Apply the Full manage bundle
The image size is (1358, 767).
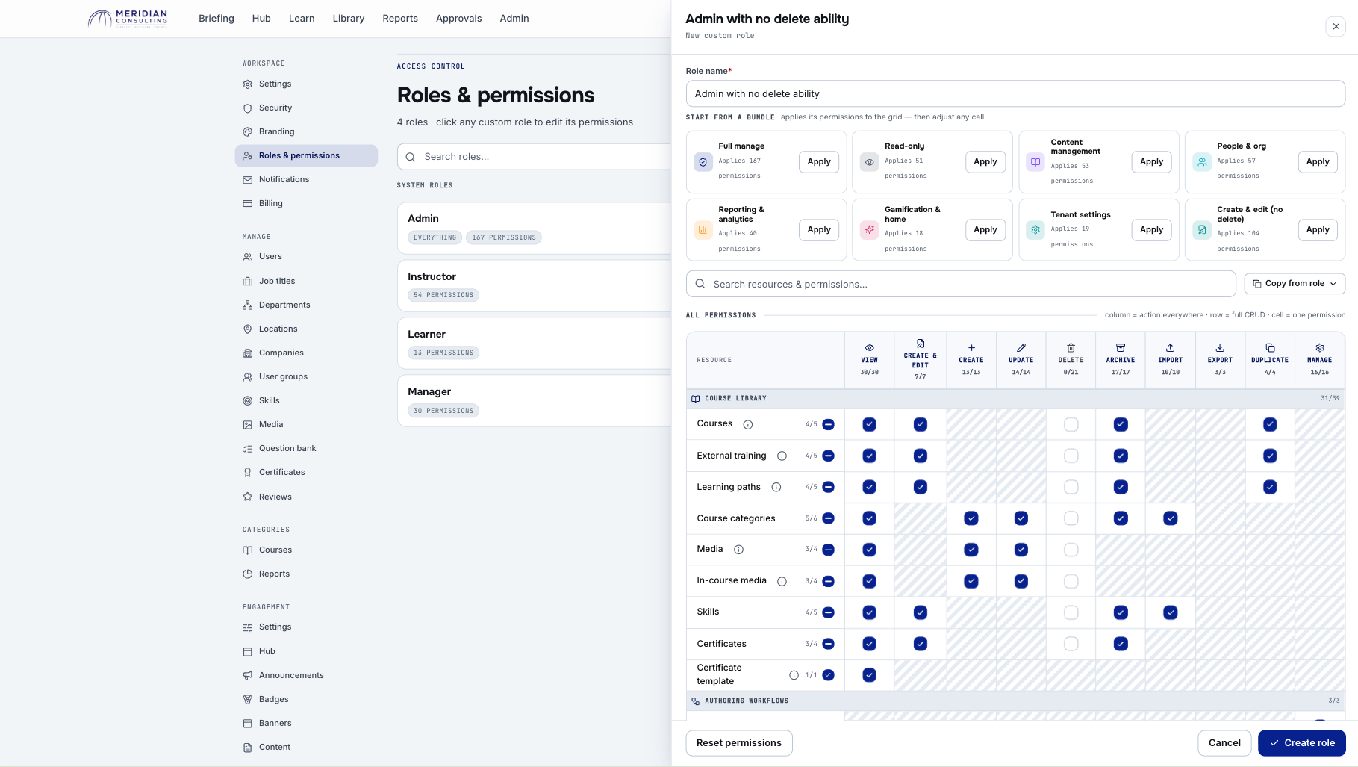819,162
